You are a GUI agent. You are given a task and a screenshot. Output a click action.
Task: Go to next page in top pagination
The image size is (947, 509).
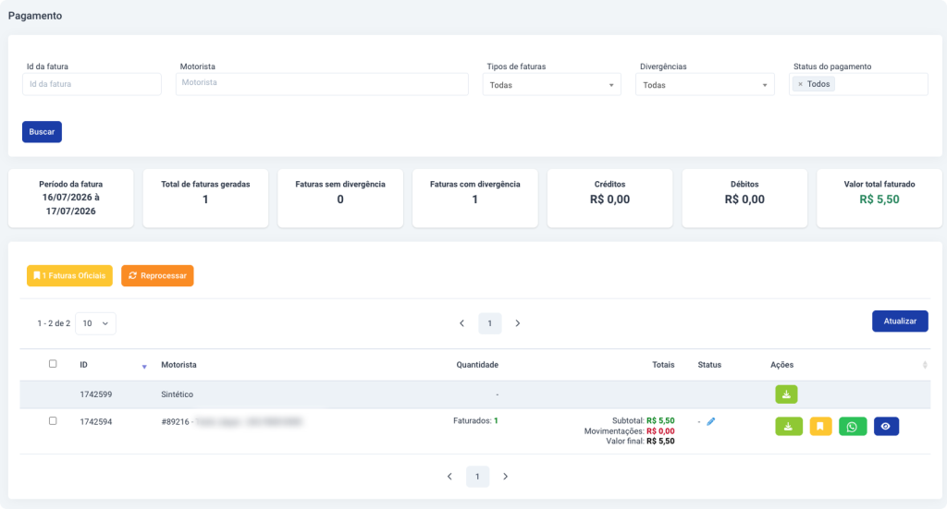click(x=518, y=323)
